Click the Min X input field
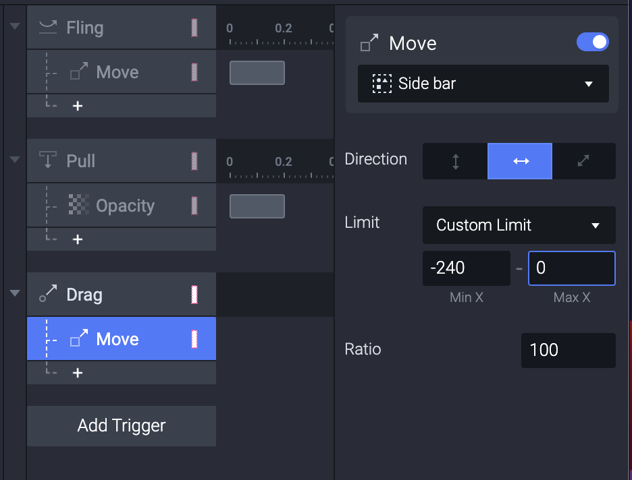The height and width of the screenshot is (480, 632). 466,268
